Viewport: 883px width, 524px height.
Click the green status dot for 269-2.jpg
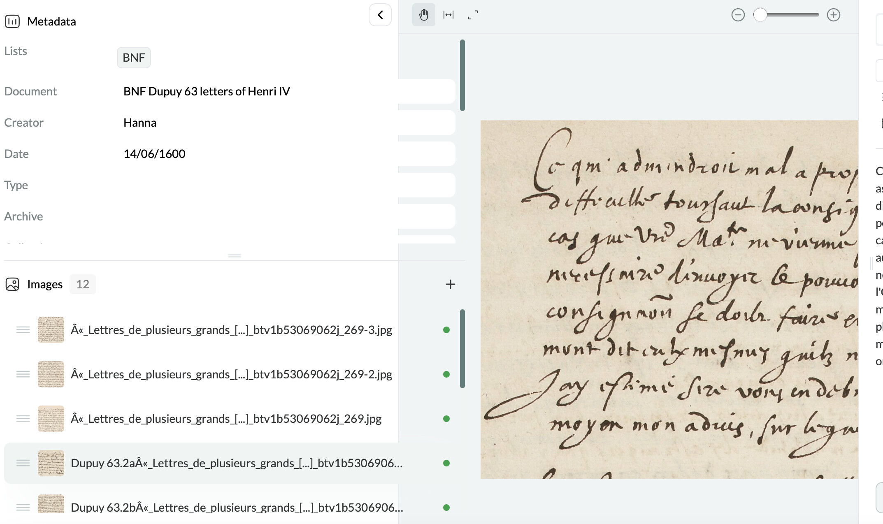click(446, 374)
